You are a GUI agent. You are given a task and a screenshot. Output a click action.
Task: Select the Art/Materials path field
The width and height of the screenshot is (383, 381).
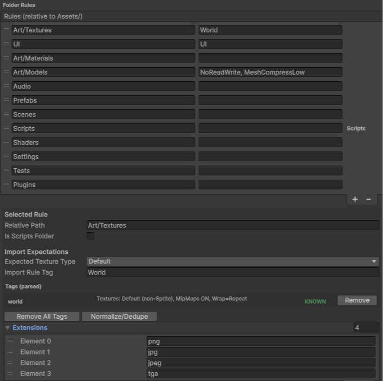coord(103,58)
